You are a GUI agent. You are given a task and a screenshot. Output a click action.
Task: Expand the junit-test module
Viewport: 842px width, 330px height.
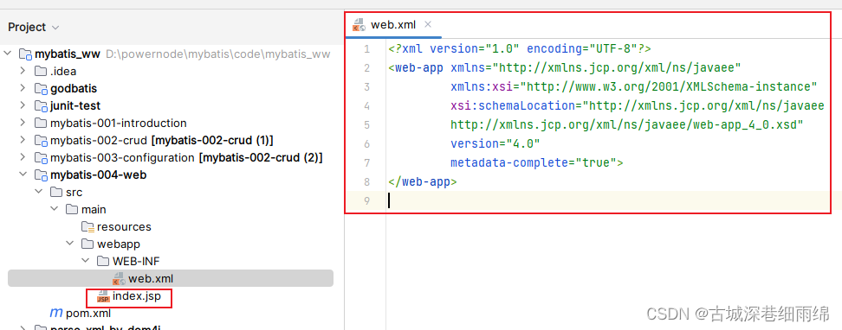[23, 105]
